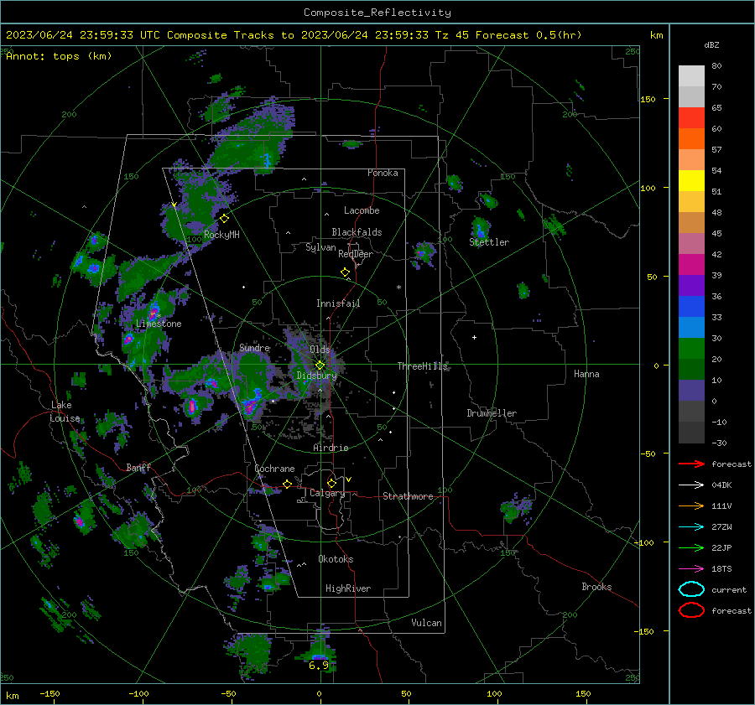
Task: Pick the magenta 18TS arrow in legend
Action: click(691, 569)
